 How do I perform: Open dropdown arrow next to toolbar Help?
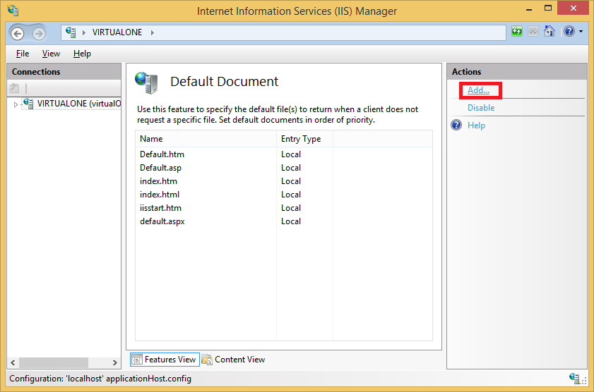coord(581,32)
